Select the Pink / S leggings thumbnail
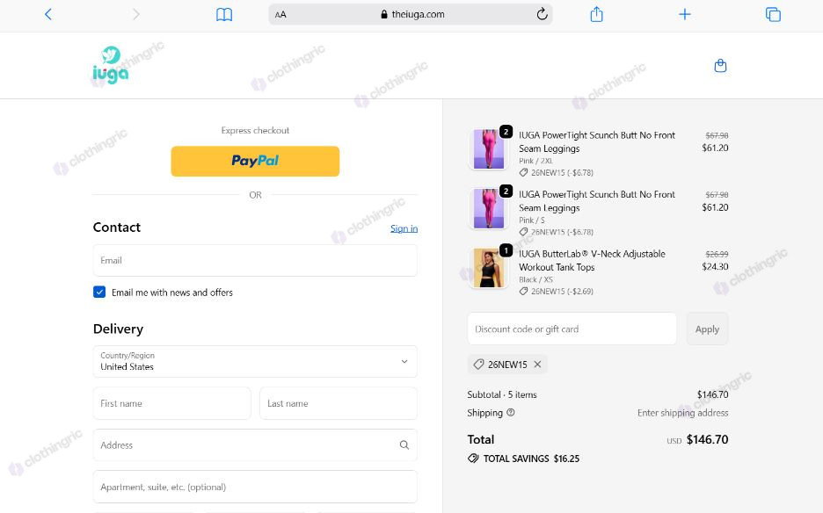 pyautogui.click(x=489, y=208)
